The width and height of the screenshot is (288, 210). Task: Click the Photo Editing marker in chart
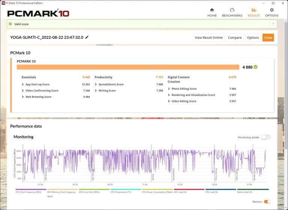point(216,174)
